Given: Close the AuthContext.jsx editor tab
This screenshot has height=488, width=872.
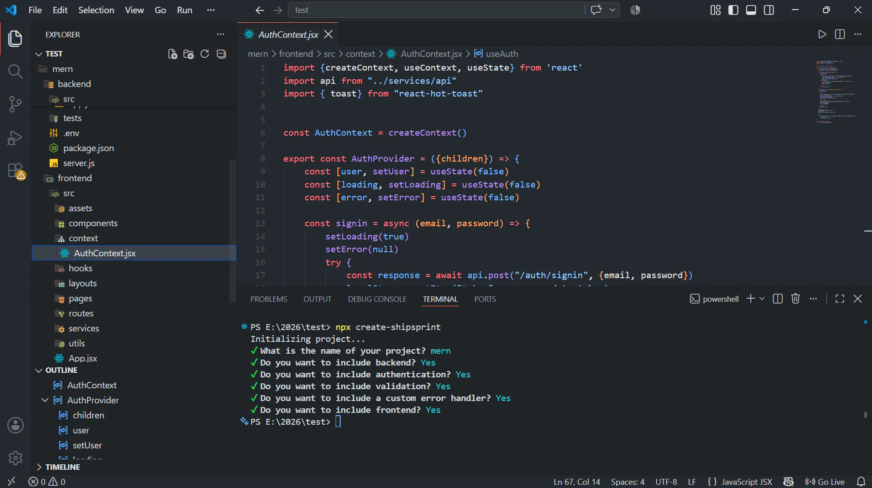Looking at the screenshot, I should click(x=328, y=34).
